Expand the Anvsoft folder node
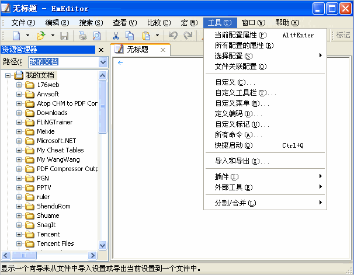 coord(19,95)
